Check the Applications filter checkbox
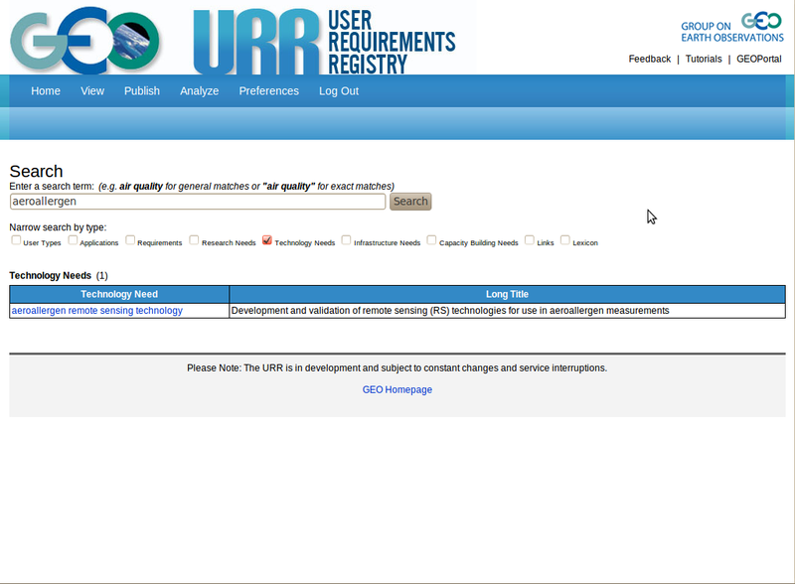This screenshot has height=584, width=795. [x=74, y=240]
